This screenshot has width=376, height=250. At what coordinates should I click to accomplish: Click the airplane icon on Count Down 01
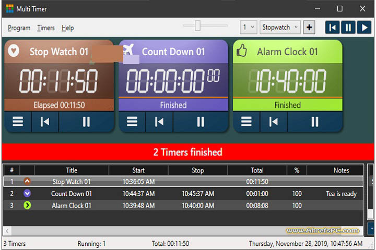pos(128,50)
